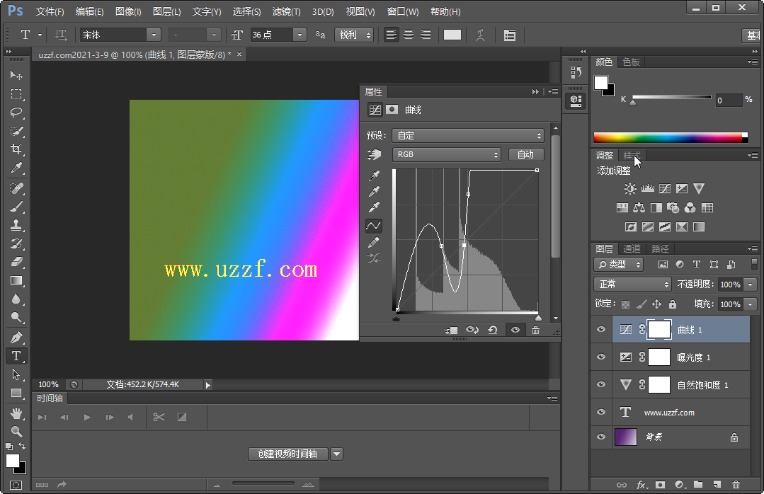The width and height of the screenshot is (764, 494).
Task: Select the Rectangle shape tool
Action: tap(16, 393)
